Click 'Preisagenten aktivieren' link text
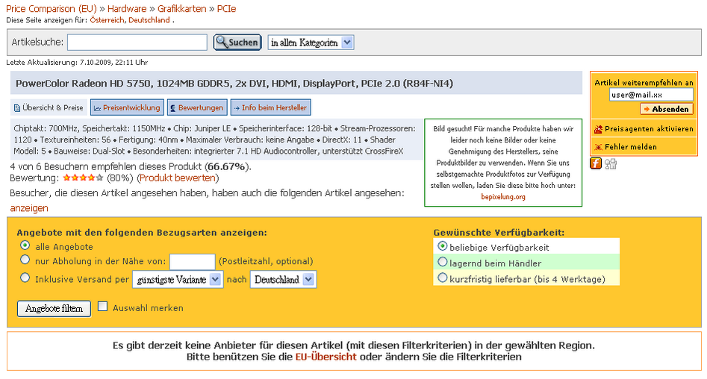This screenshot has width=707, height=379. pyautogui.click(x=649, y=129)
